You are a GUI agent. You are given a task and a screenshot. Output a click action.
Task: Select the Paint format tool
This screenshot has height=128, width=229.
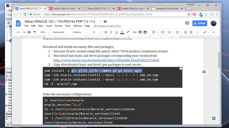coord(34,32)
